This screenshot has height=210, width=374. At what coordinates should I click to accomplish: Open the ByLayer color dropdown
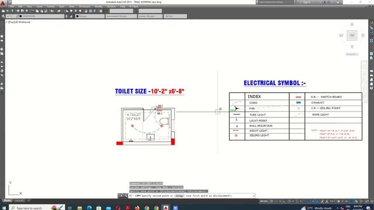pos(90,16)
